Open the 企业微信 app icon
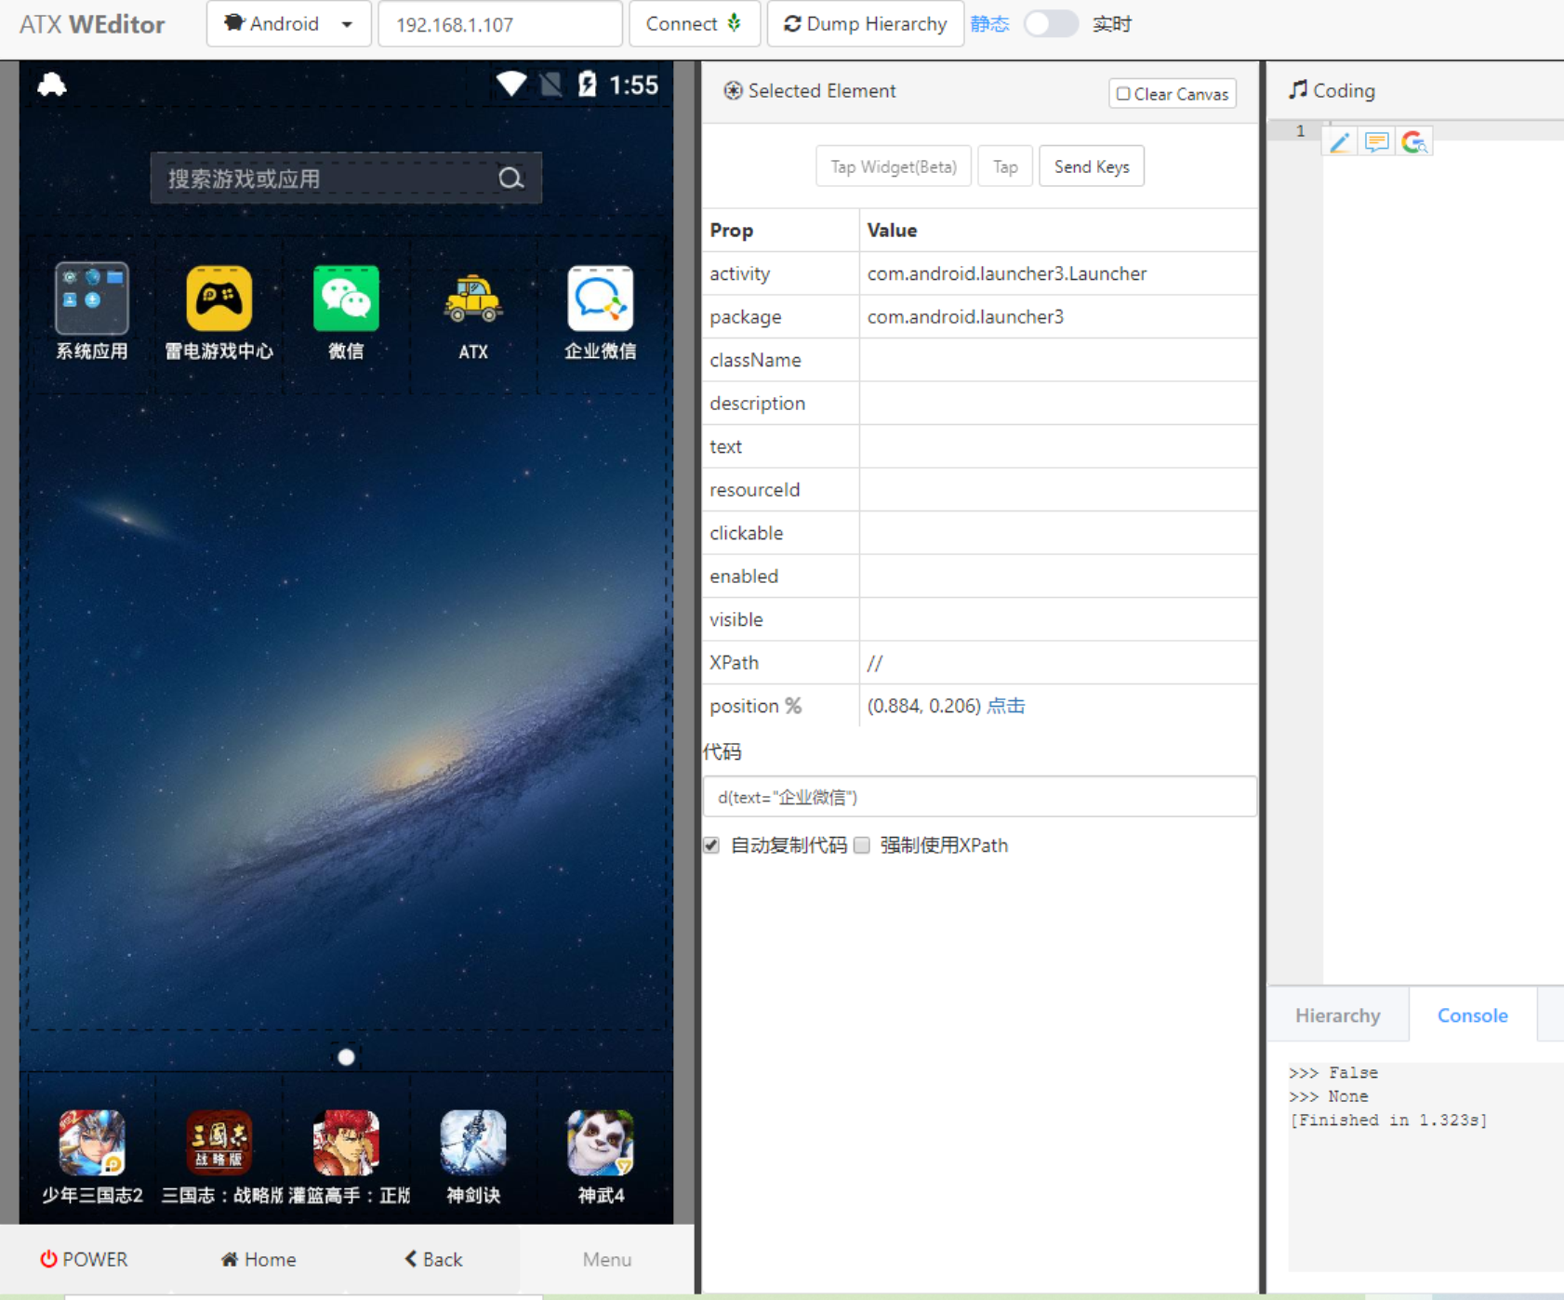 coord(600,299)
